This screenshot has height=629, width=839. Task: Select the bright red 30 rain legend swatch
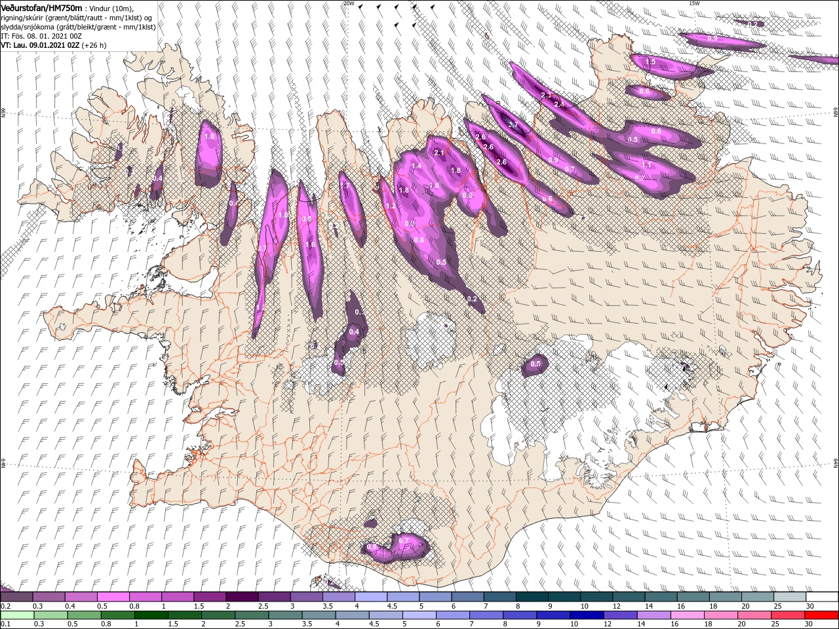click(x=822, y=615)
